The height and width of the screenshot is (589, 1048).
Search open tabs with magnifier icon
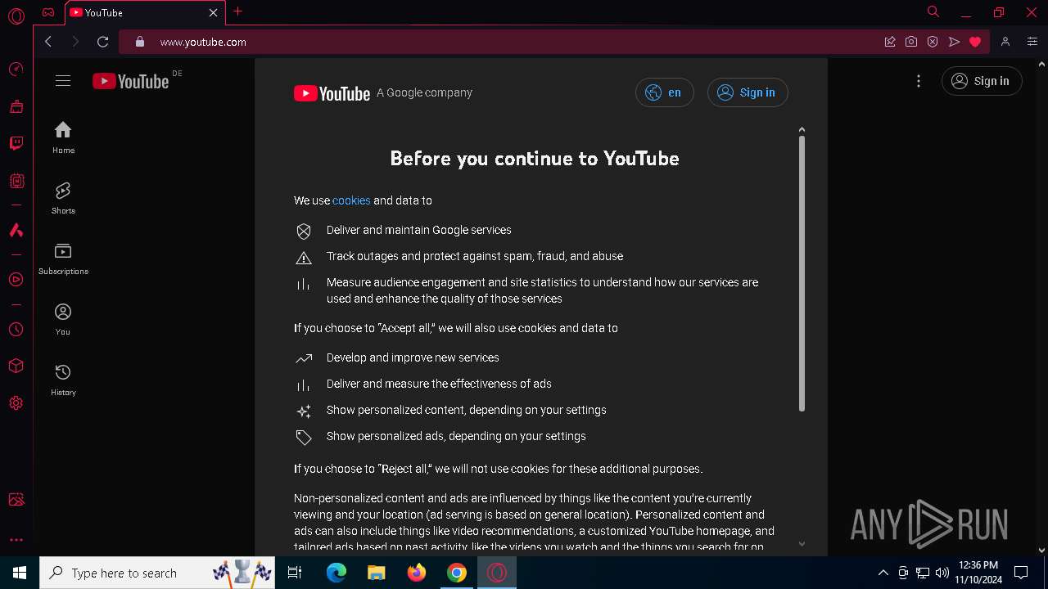933,12
